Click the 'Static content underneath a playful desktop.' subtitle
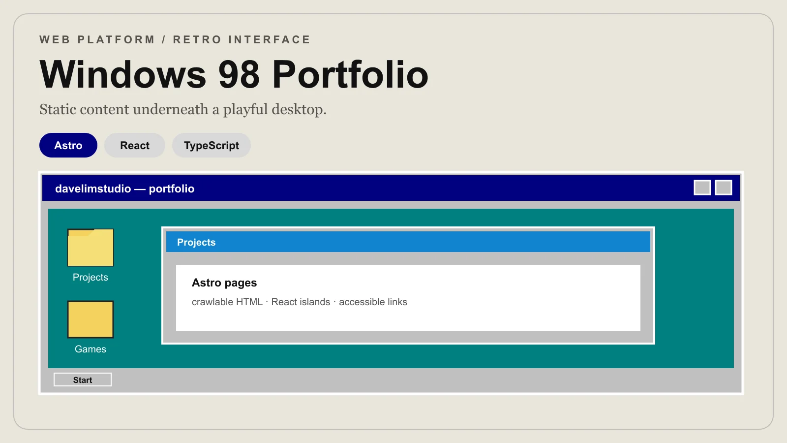Viewport: 787px width, 443px height. (183, 109)
